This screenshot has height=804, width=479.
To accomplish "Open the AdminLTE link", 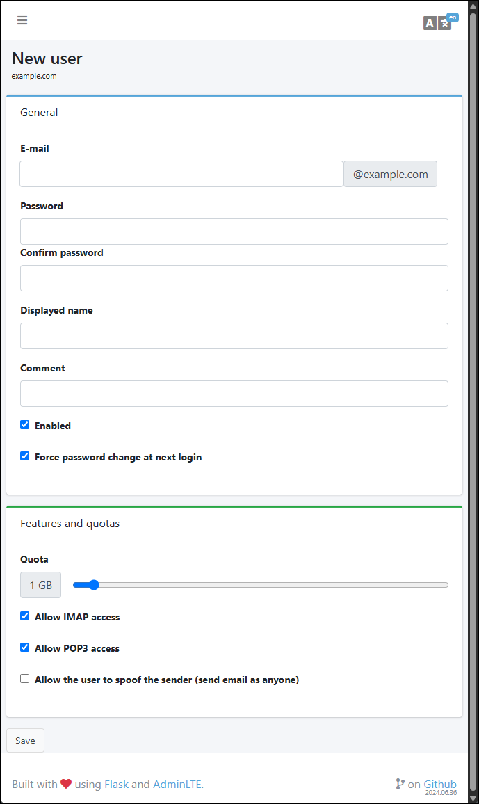I will pyautogui.click(x=177, y=785).
